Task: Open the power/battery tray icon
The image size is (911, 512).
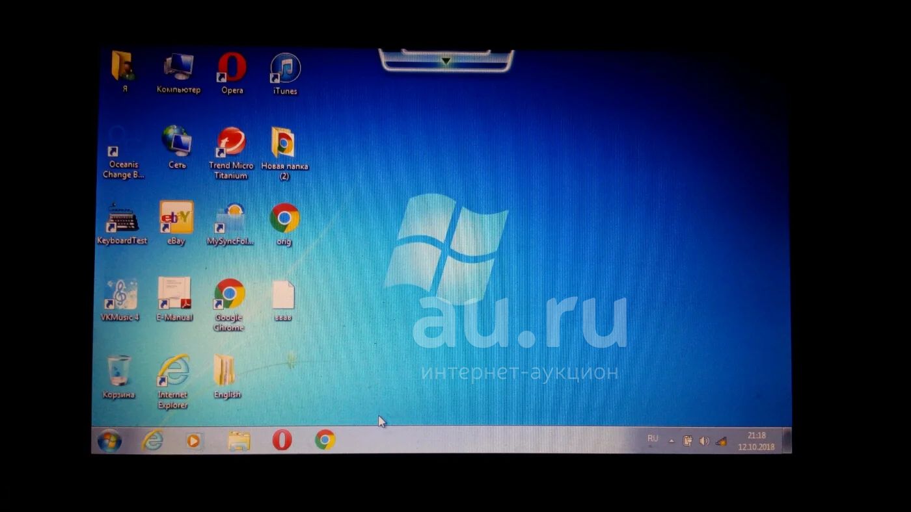Action: 687,441
